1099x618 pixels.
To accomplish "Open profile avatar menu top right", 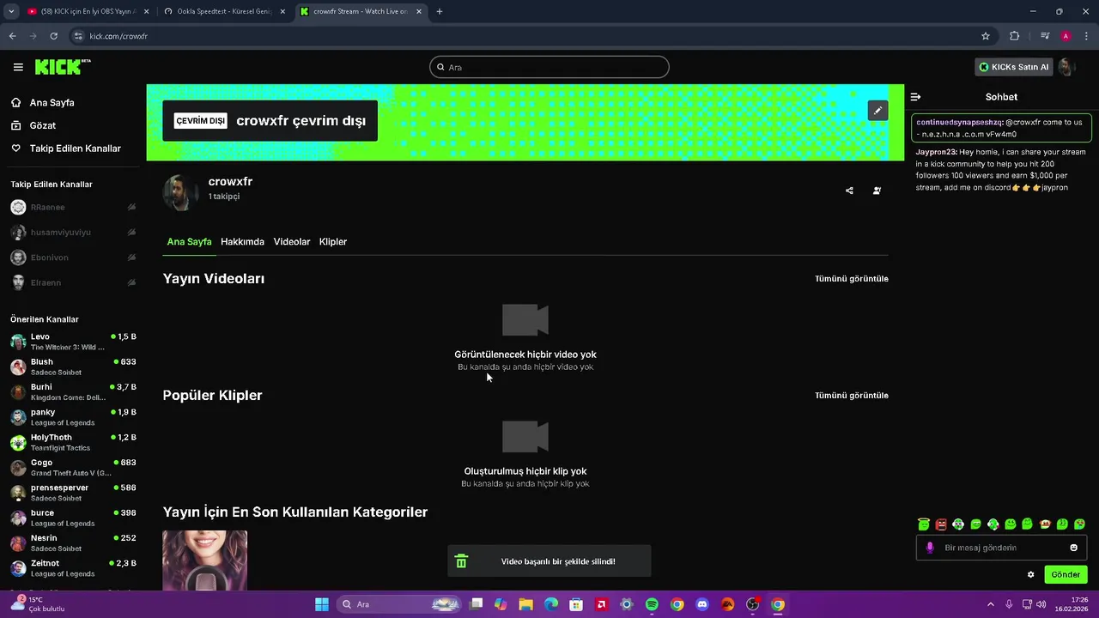I will [1066, 67].
